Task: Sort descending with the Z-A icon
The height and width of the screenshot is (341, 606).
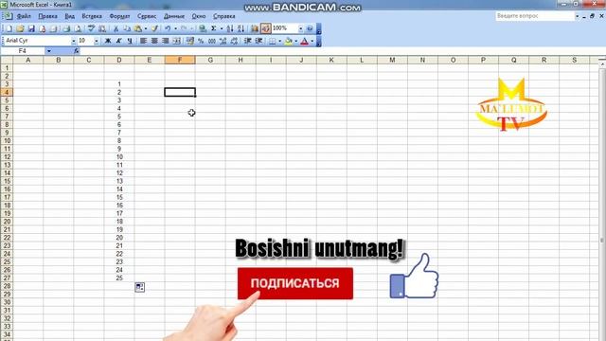Action: [x=241, y=28]
